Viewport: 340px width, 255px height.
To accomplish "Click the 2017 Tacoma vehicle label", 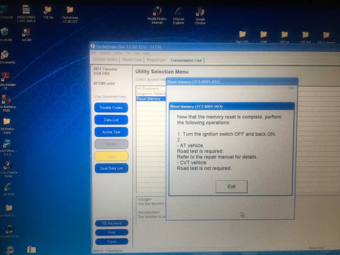I will (x=105, y=69).
